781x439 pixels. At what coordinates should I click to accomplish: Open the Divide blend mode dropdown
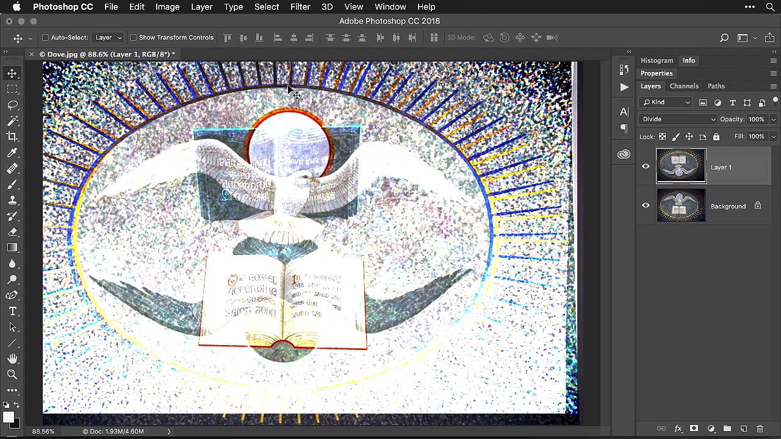coord(678,120)
